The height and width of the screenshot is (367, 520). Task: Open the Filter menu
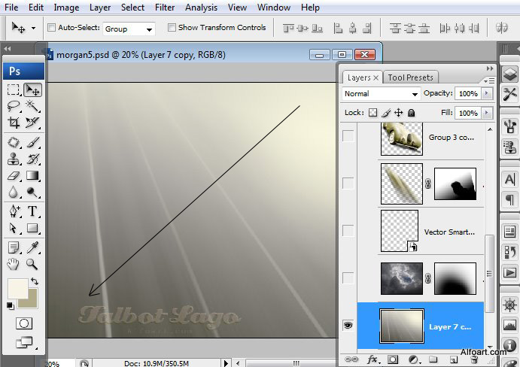tap(165, 8)
